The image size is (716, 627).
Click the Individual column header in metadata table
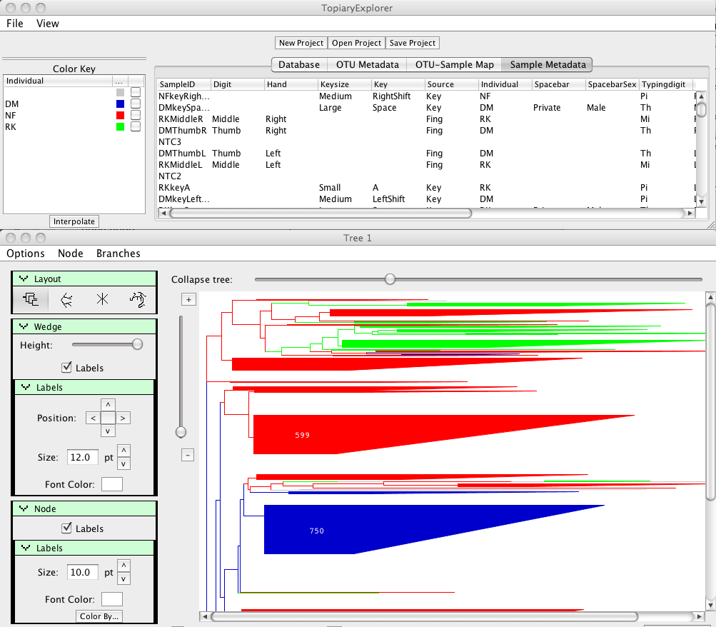(505, 84)
